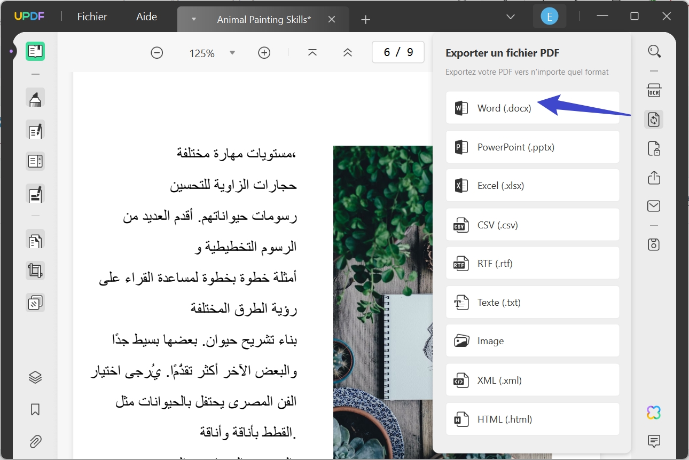Open the Bookmarks panel
The width and height of the screenshot is (689, 460).
pos(35,409)
